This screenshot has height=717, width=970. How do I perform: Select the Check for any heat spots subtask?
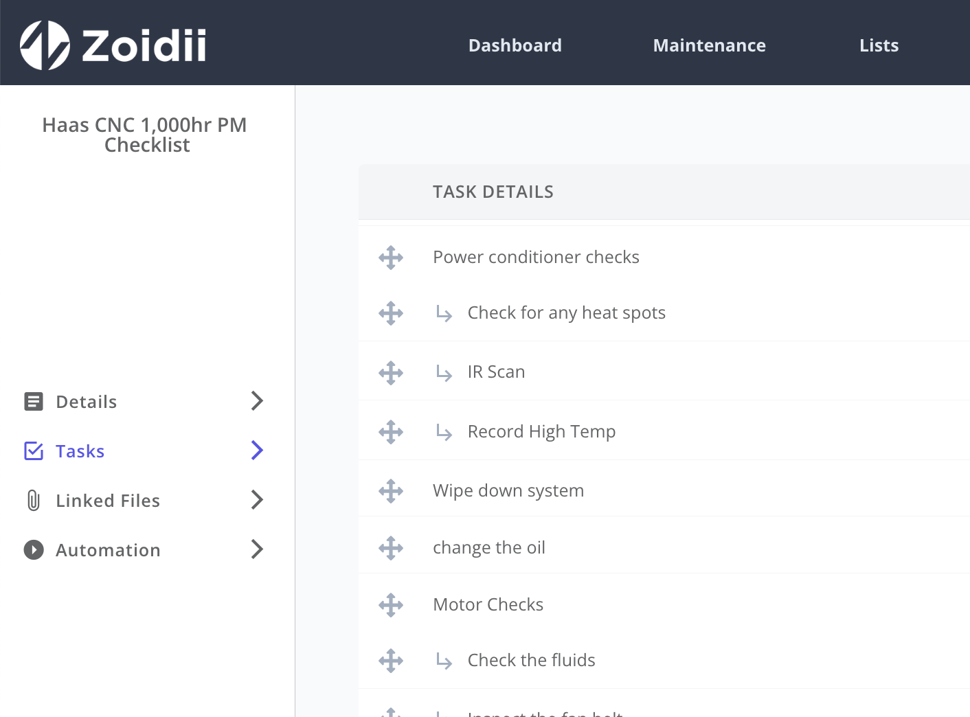(567, 313)
